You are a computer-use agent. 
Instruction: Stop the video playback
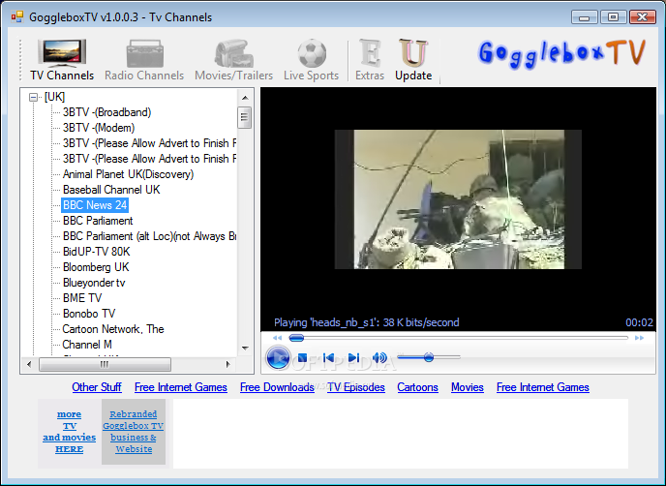tap(302, 357)
